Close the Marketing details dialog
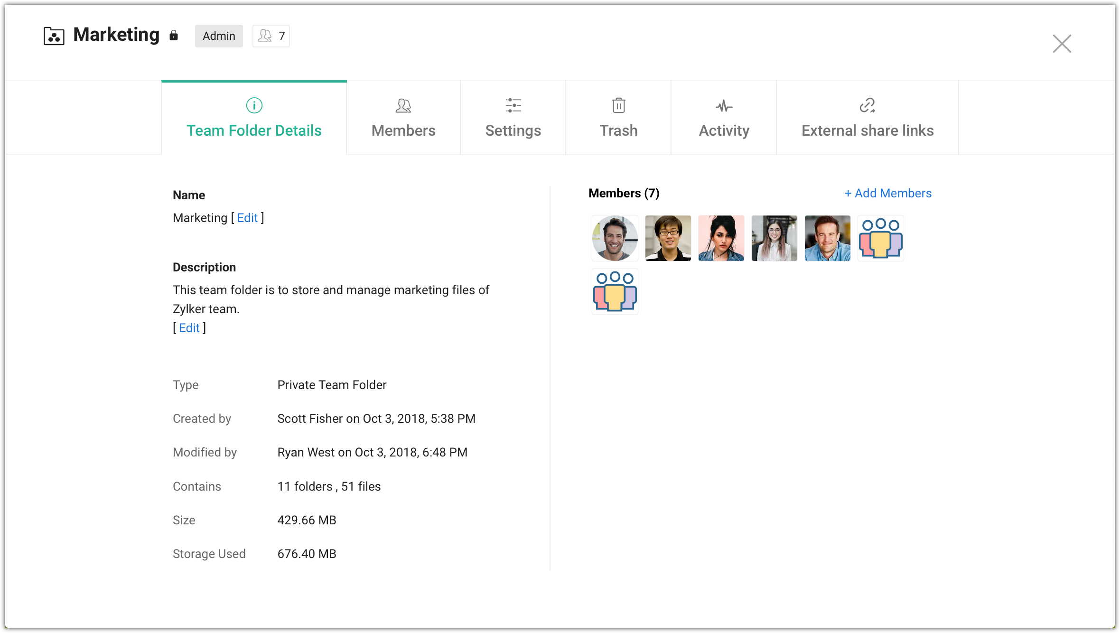 point(1062,44)
